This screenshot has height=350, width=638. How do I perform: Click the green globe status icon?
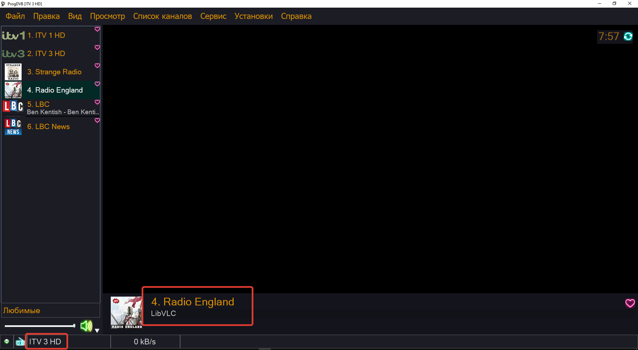coord(7,341)
